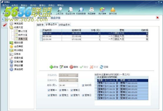Screen dimensions: 163x111
Task: Click the 包时段 column header
Action: click(x=136, y=30)
